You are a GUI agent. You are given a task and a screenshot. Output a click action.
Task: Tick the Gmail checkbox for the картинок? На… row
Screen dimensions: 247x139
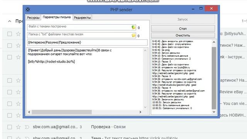(x=10, y=80)
